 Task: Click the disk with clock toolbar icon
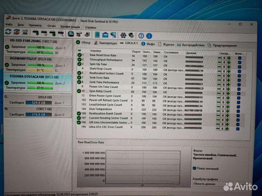44,33
